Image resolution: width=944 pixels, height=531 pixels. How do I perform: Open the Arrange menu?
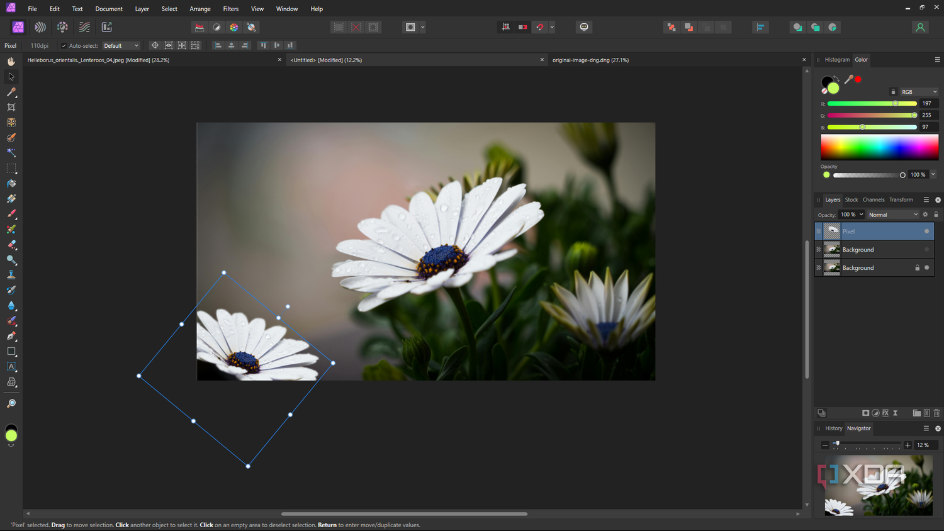(200, 9)
